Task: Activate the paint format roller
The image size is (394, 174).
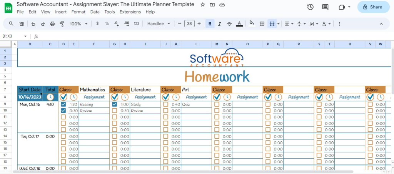Action: click(62, 24)
